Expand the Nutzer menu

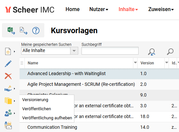point(99,9)
